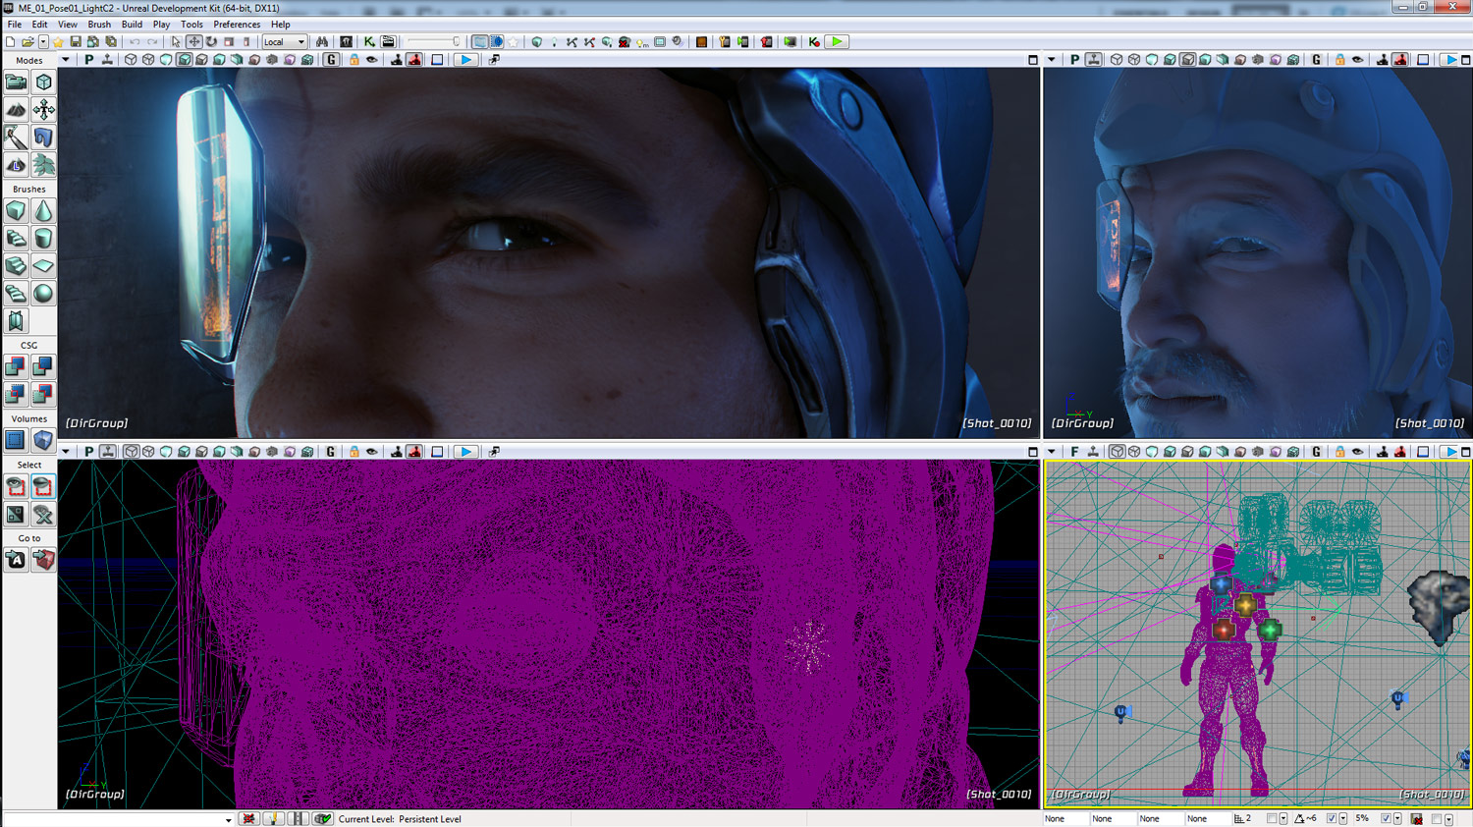Open bottom-right viewport options dropdown arrow
The width and height of the screenshot is (1473, 827).
(x=1052, y=452)
